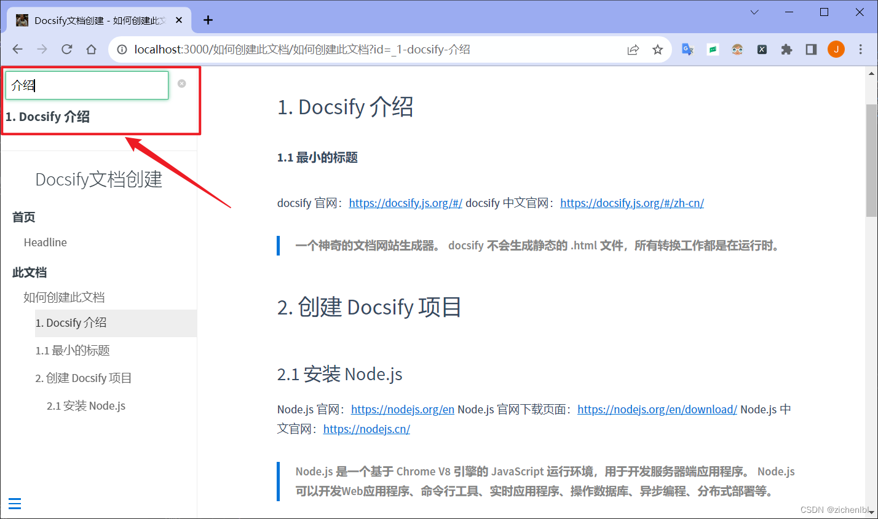Open the black X extension icon

[x=762, y=50]
